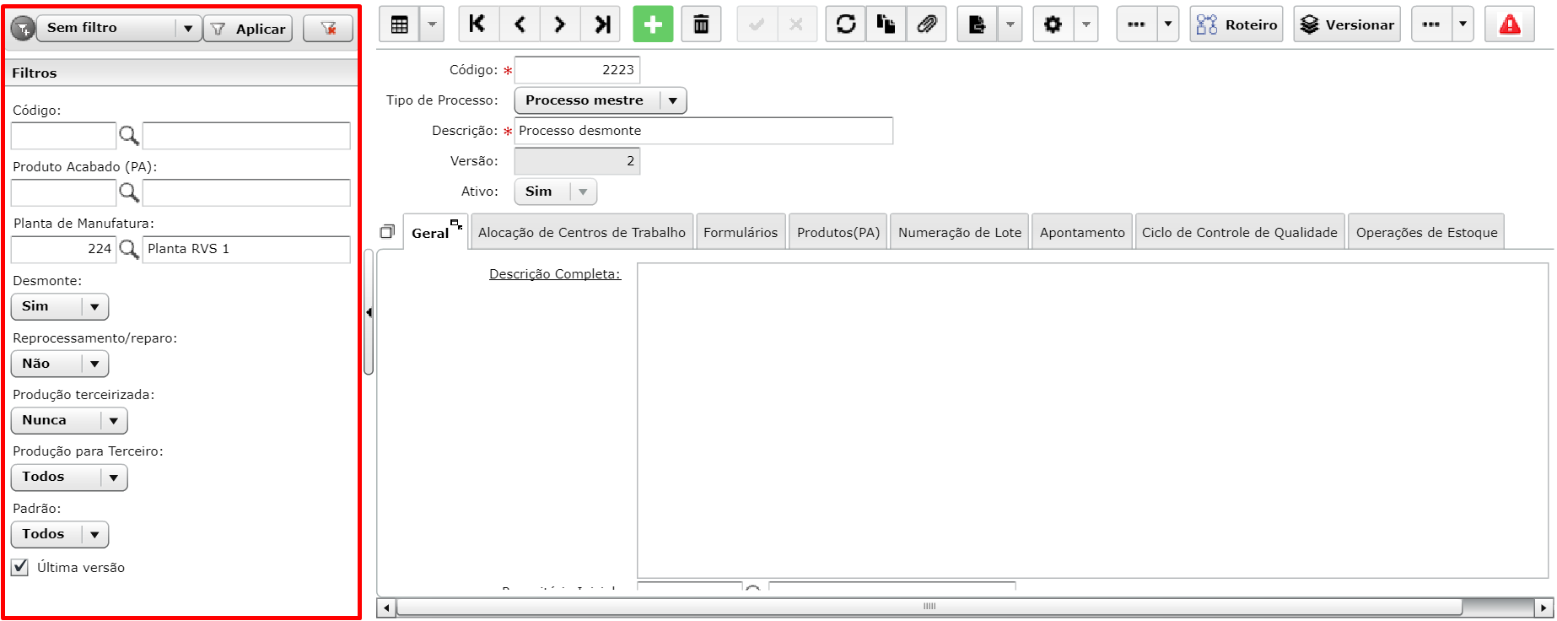
Task: Switch to the Formulários tab
Action: point(741,233)
